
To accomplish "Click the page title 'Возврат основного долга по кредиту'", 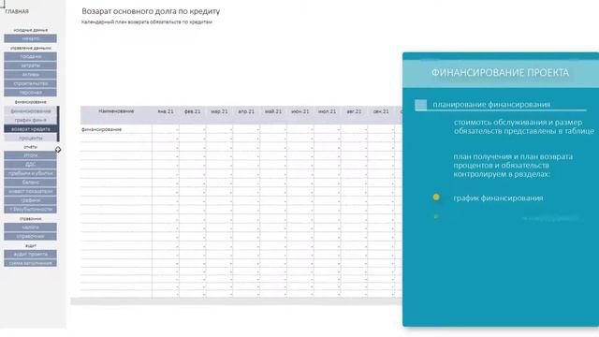I will click(x=151, y=11).
